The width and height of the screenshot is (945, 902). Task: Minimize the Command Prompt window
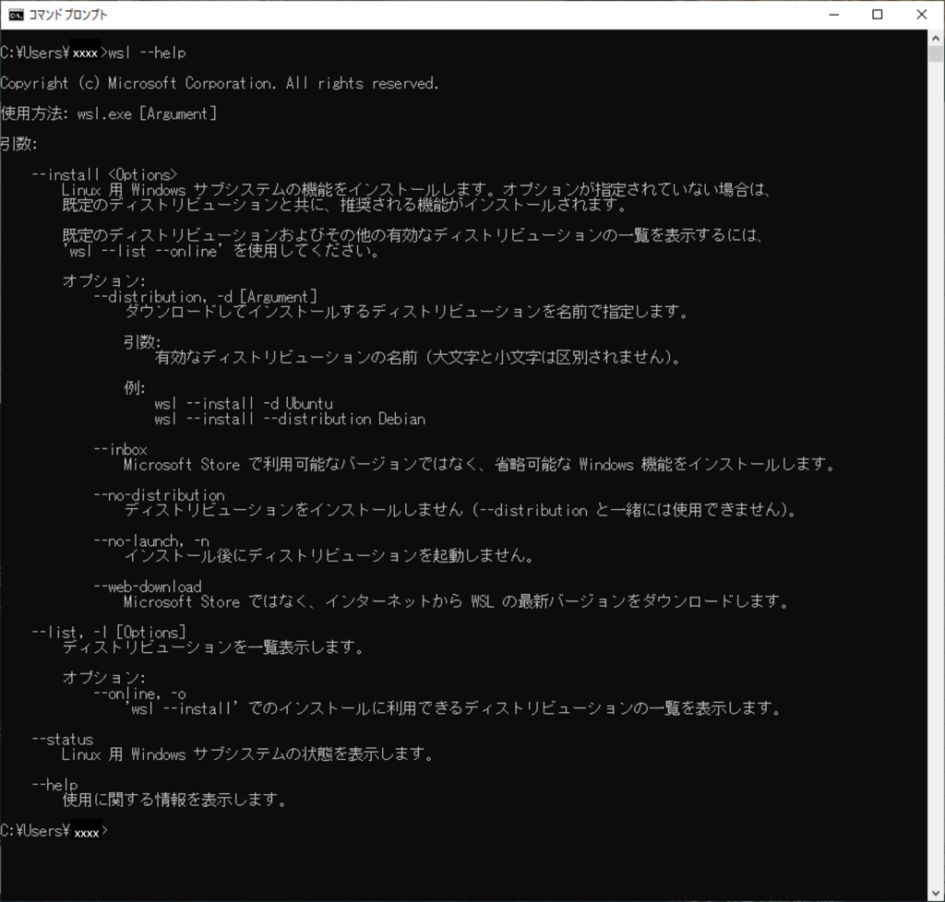833,14
